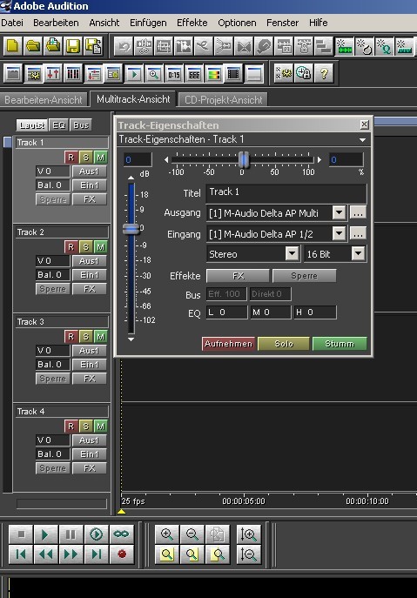This screenshot has height=598, width=417.
Task: Open the Eingang device dropdown
Action: click(339, 233)
